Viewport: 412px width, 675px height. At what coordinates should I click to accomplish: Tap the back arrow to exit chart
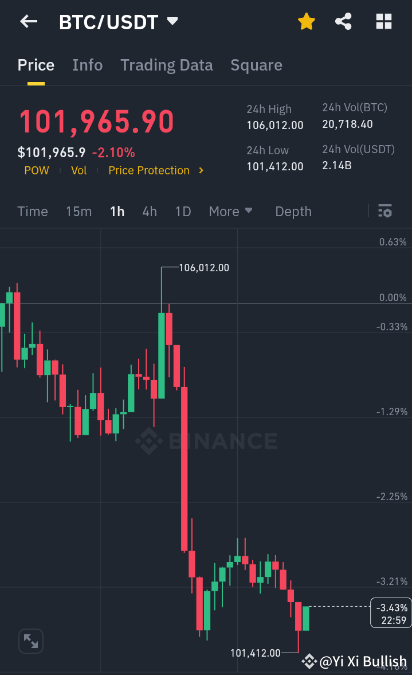[28, 21]
